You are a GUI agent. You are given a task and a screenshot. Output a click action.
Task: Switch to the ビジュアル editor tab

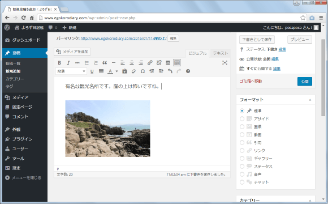point(197,53)
